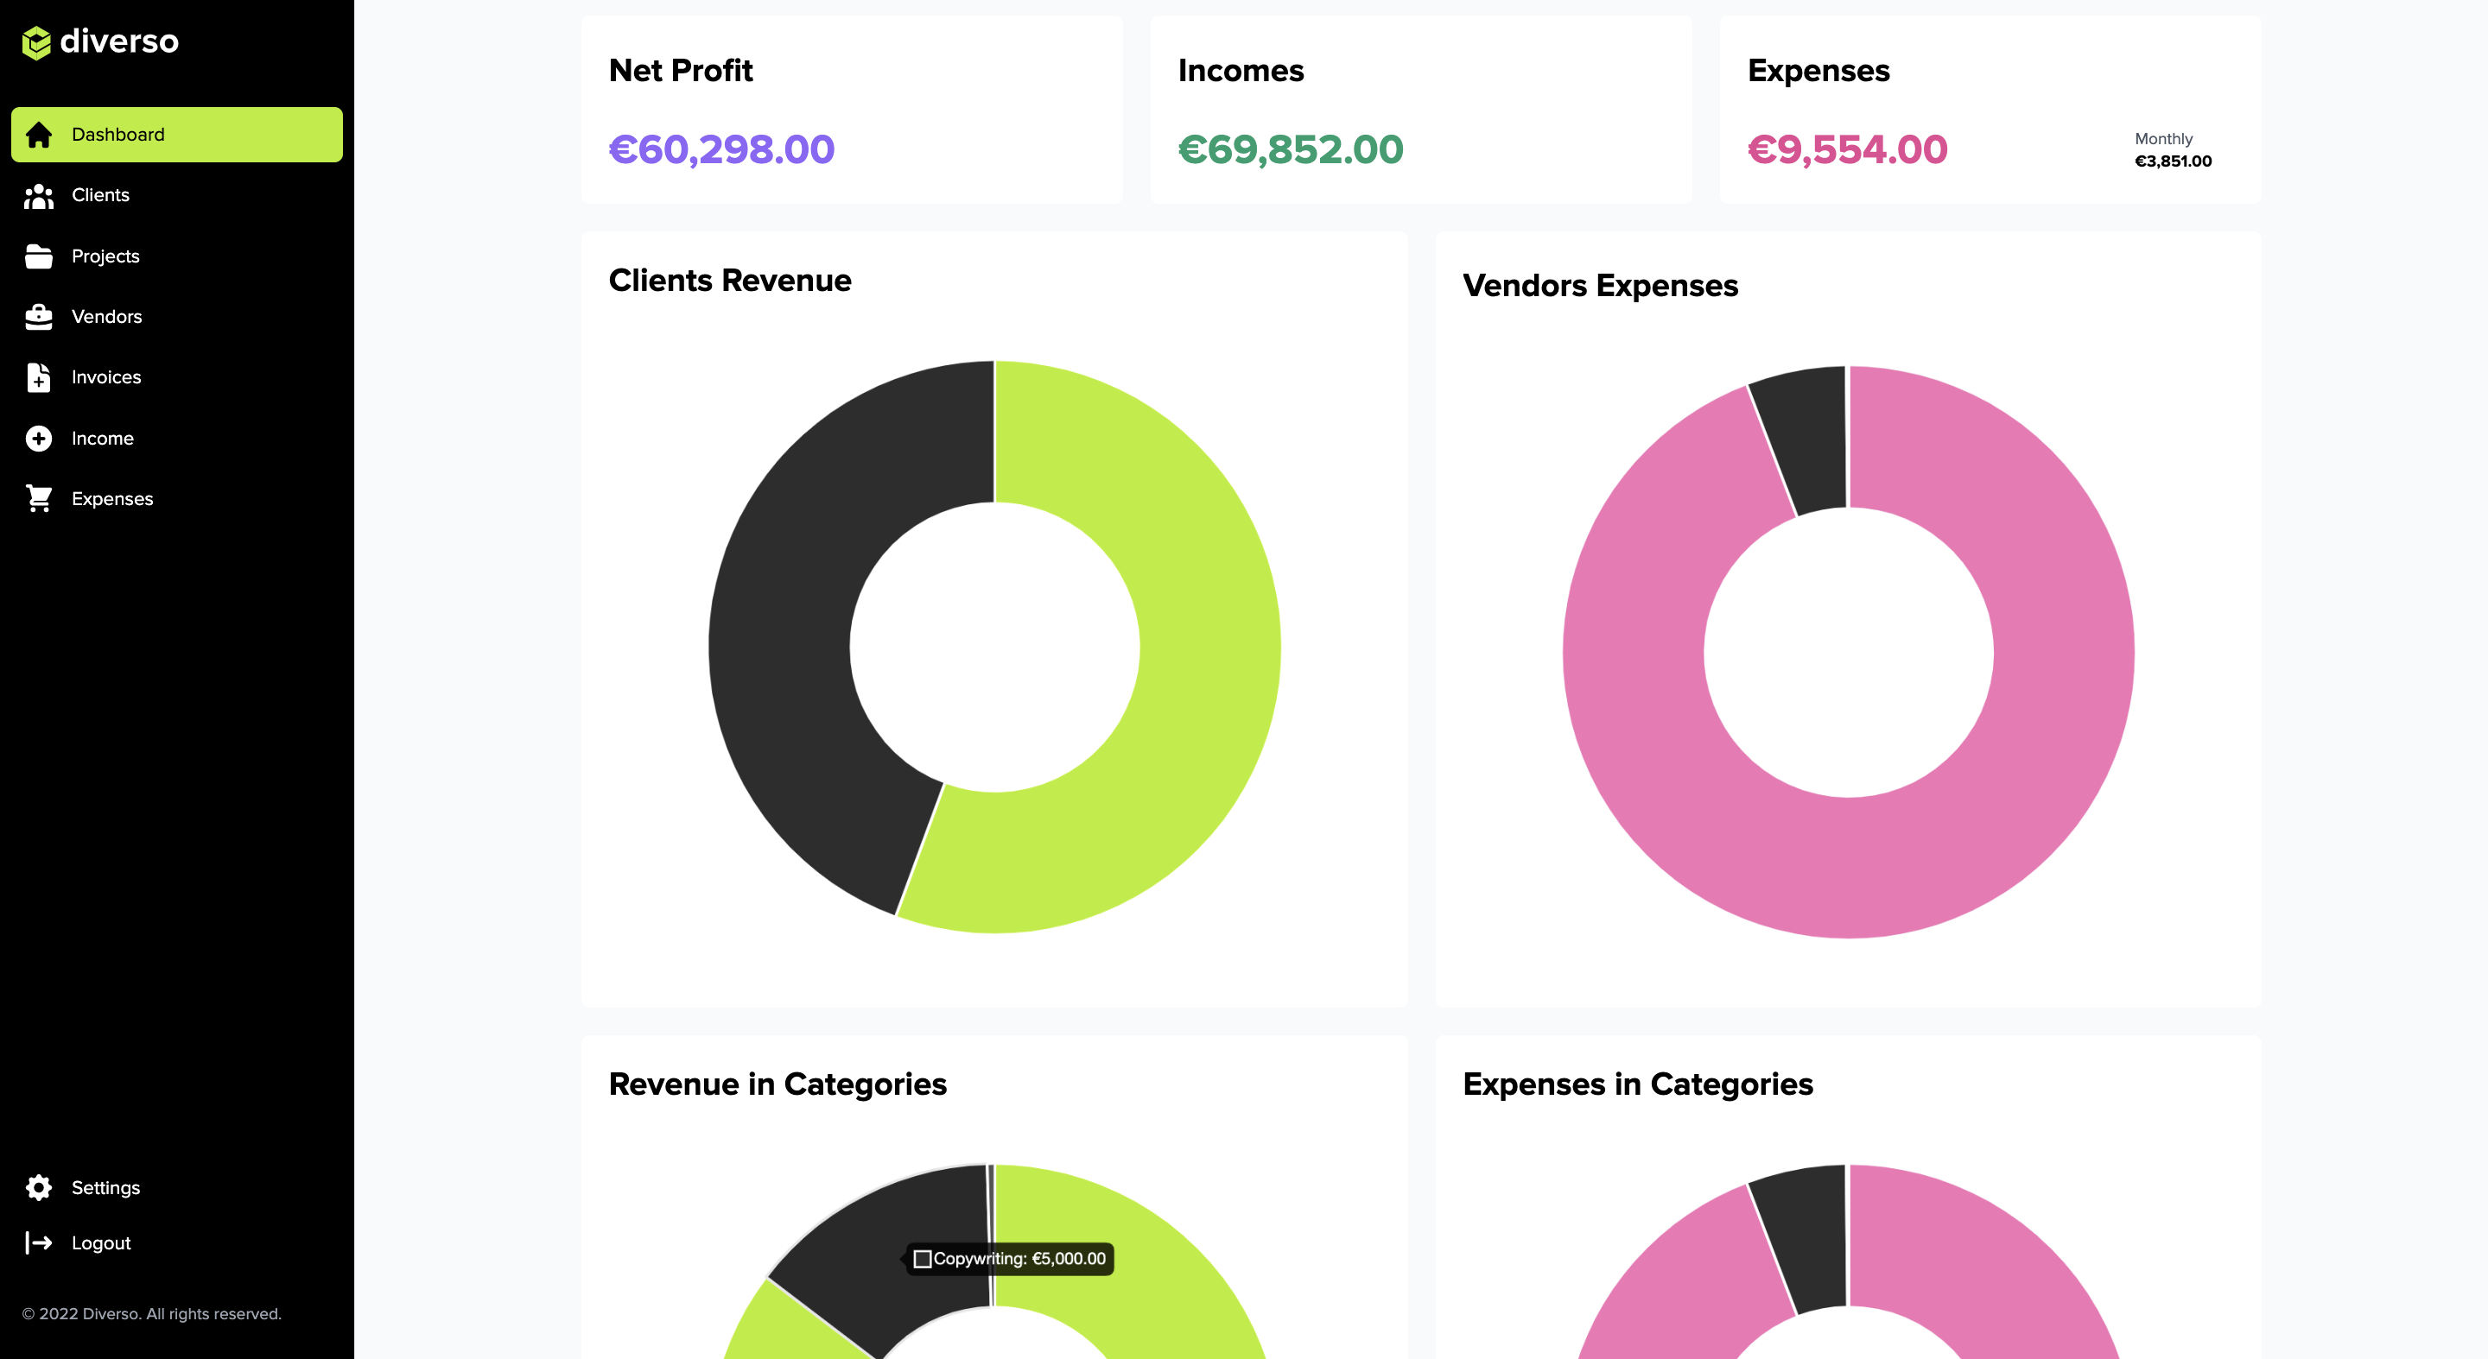Click the Net Profit card title
The height and width of the screenshot is (1359, 2488).
680,71
